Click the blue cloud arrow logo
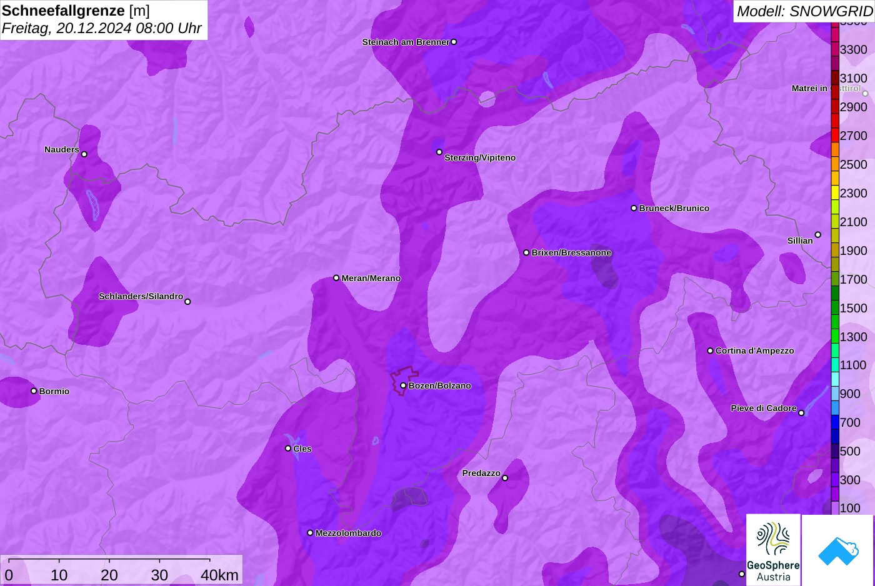 click(x=838, y=550)
